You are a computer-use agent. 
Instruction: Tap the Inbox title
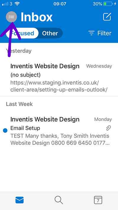37,17
